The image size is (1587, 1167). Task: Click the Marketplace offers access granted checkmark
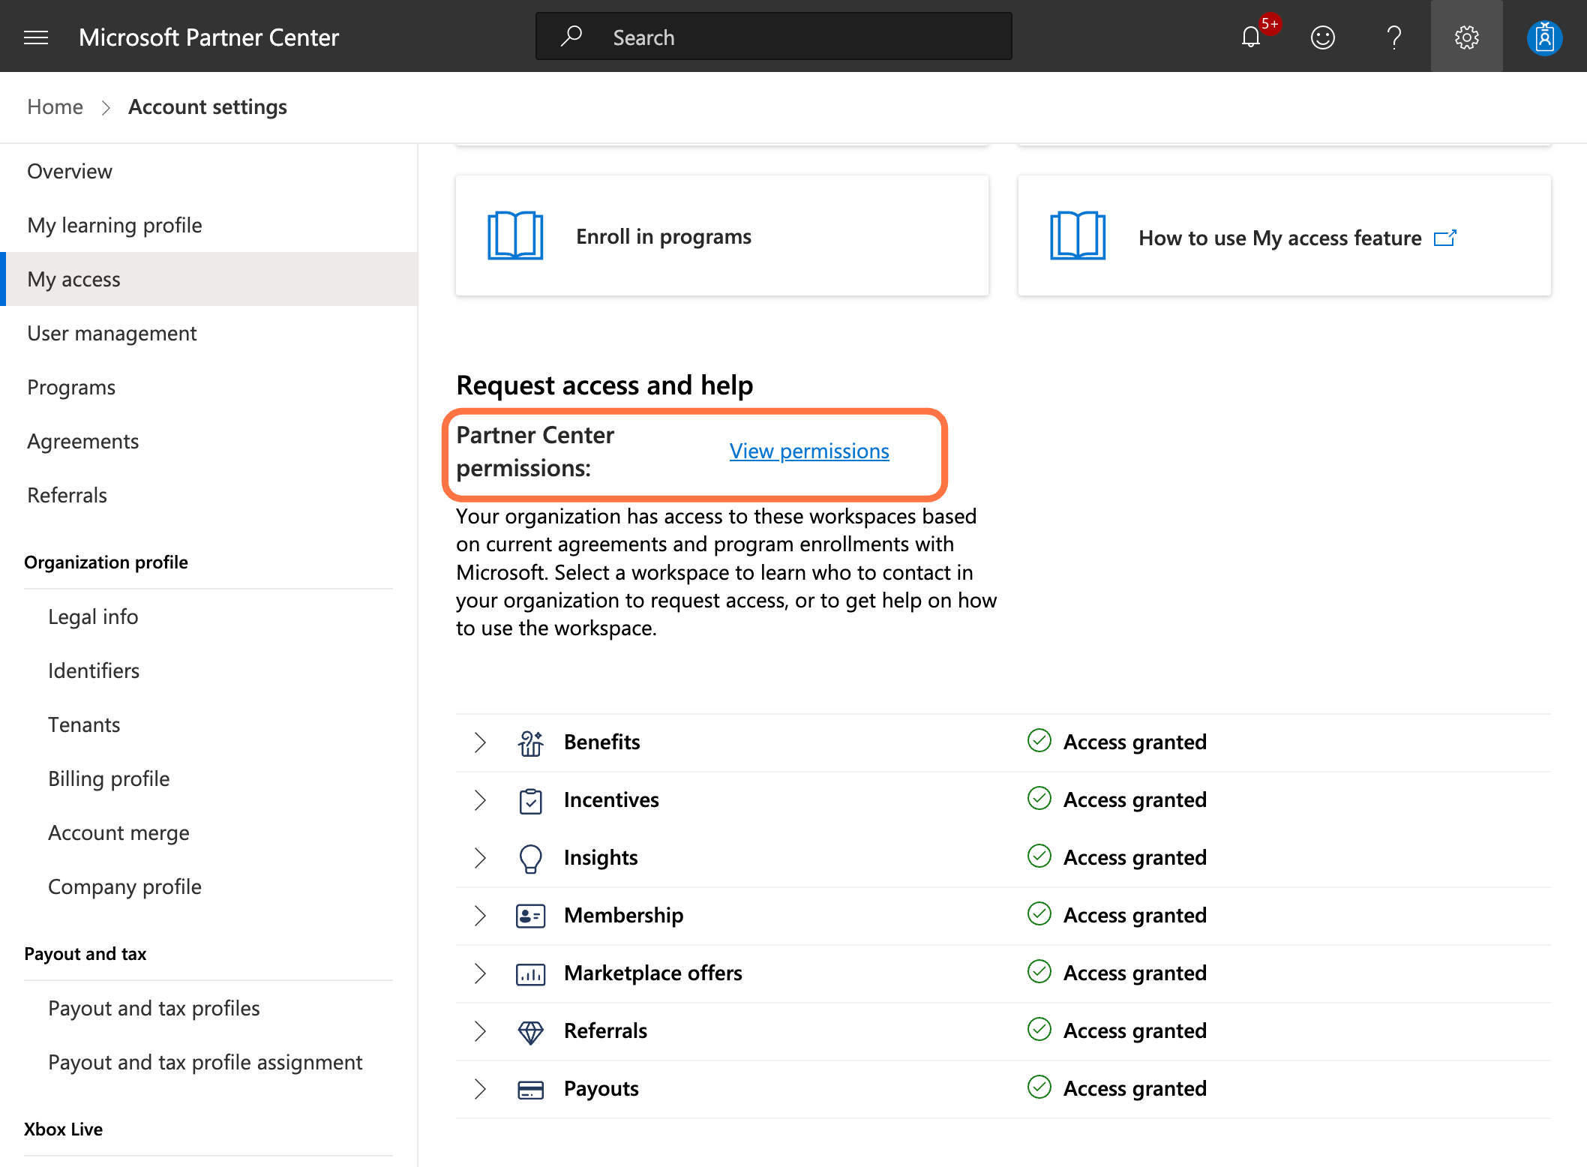click(1039, 971)
